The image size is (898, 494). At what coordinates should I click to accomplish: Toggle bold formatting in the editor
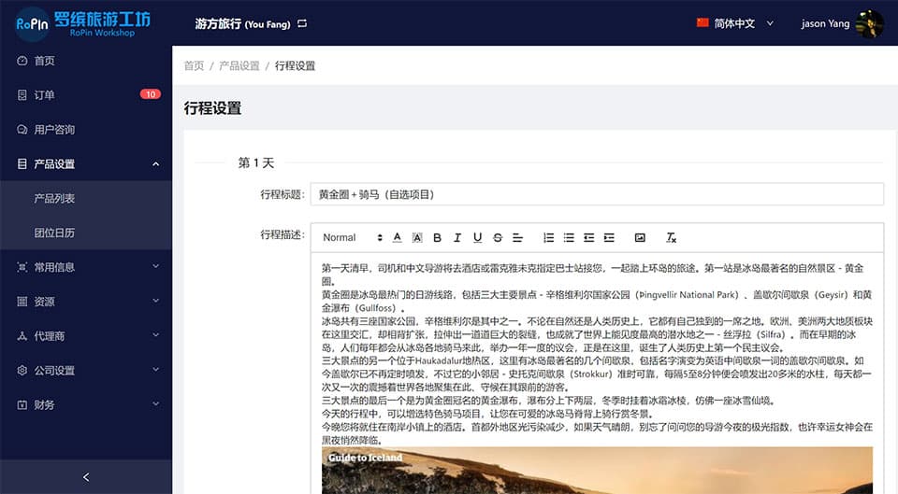(437, 237)
